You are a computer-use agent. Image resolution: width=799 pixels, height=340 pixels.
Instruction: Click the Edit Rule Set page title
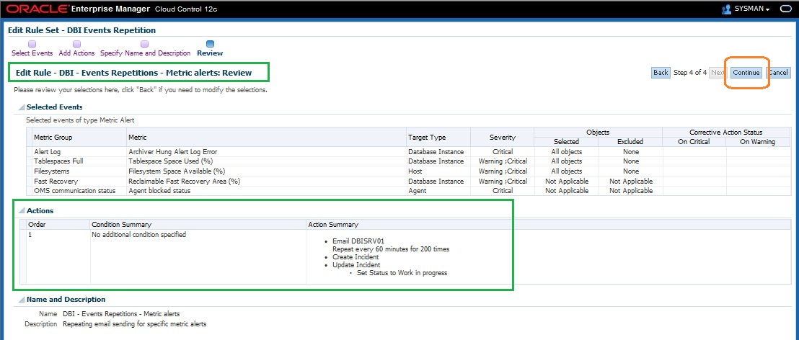pyautogui.click(x=82, y=30)
